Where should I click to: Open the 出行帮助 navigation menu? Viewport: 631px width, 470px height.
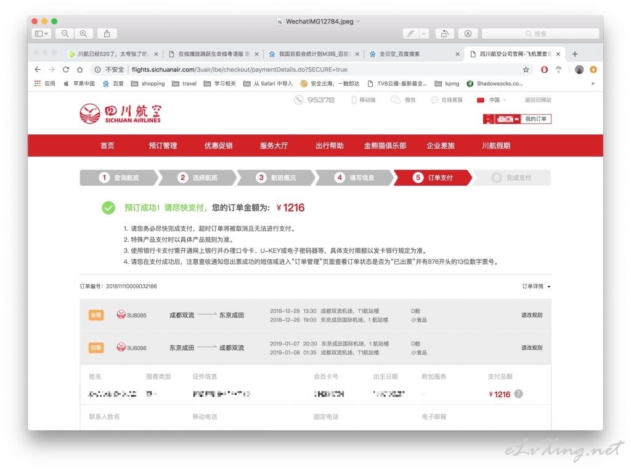330,146
